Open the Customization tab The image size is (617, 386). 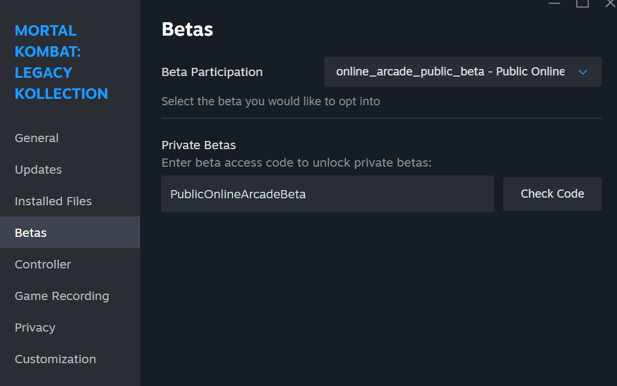coord(56,359)
